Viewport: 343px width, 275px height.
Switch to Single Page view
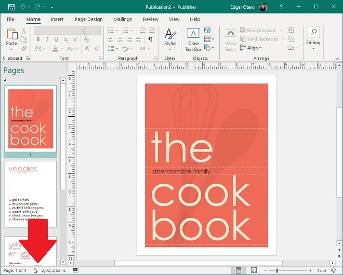click(x=239, y=270)
